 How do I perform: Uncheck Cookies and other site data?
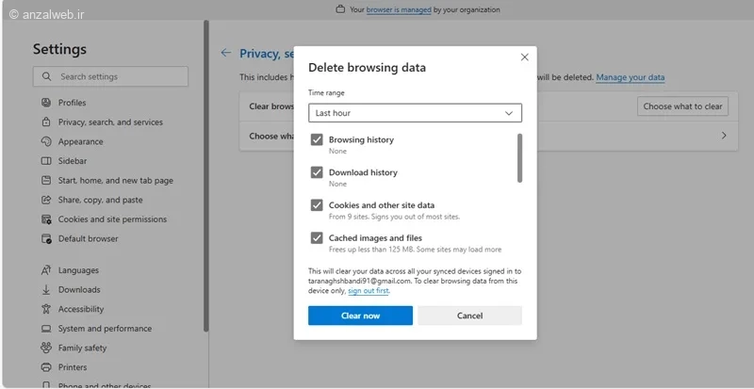[x=317, y=204]
